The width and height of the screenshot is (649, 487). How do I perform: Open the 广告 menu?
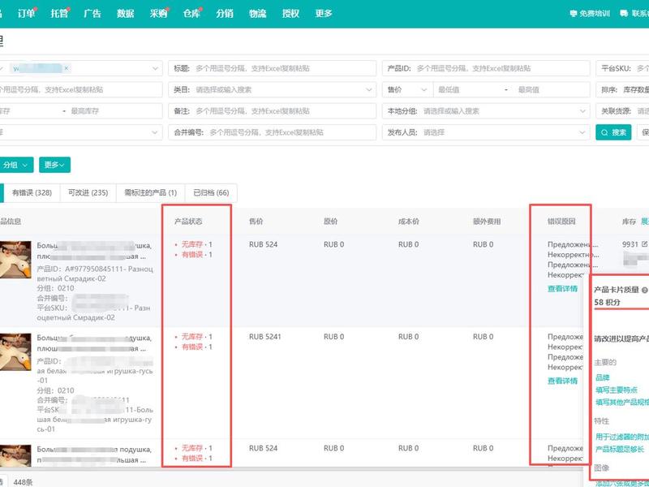92,13
